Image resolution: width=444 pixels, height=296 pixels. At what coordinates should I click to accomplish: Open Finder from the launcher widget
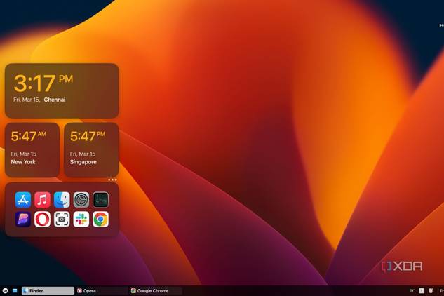[62, 200]
